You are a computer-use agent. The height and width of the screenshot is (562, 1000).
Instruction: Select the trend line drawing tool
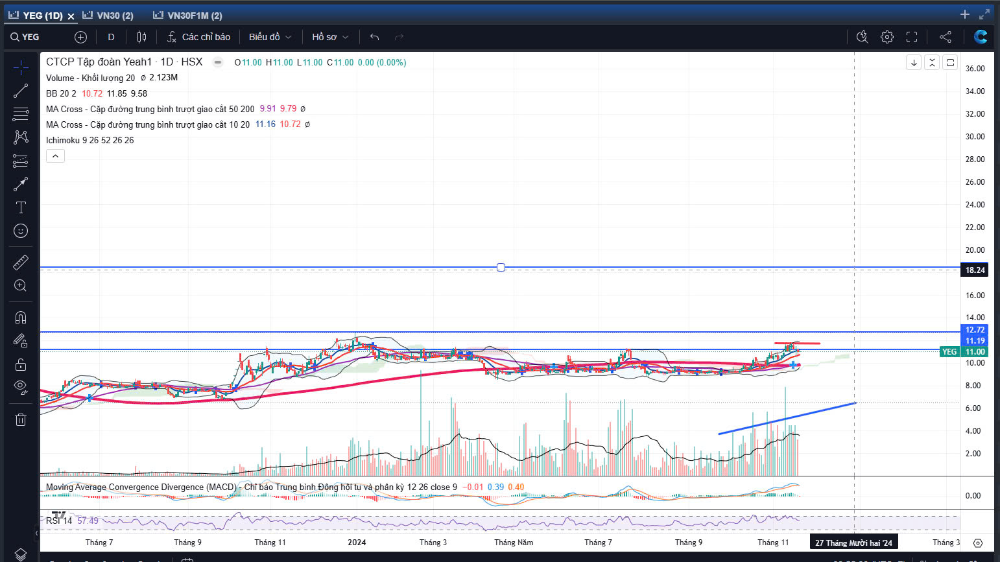point(21,91)
